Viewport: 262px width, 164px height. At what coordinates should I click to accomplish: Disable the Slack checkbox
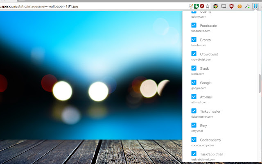pos(194,68)
